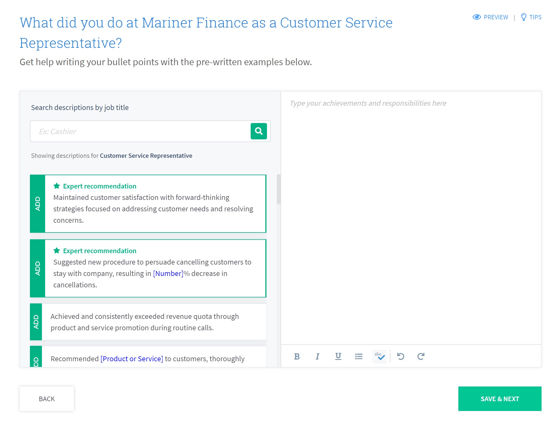Click the undo arrow icon

400,356
